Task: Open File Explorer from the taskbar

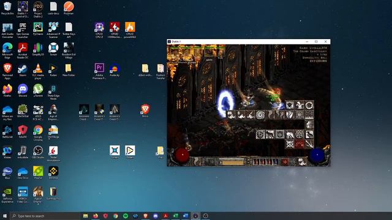Action: 86,216
